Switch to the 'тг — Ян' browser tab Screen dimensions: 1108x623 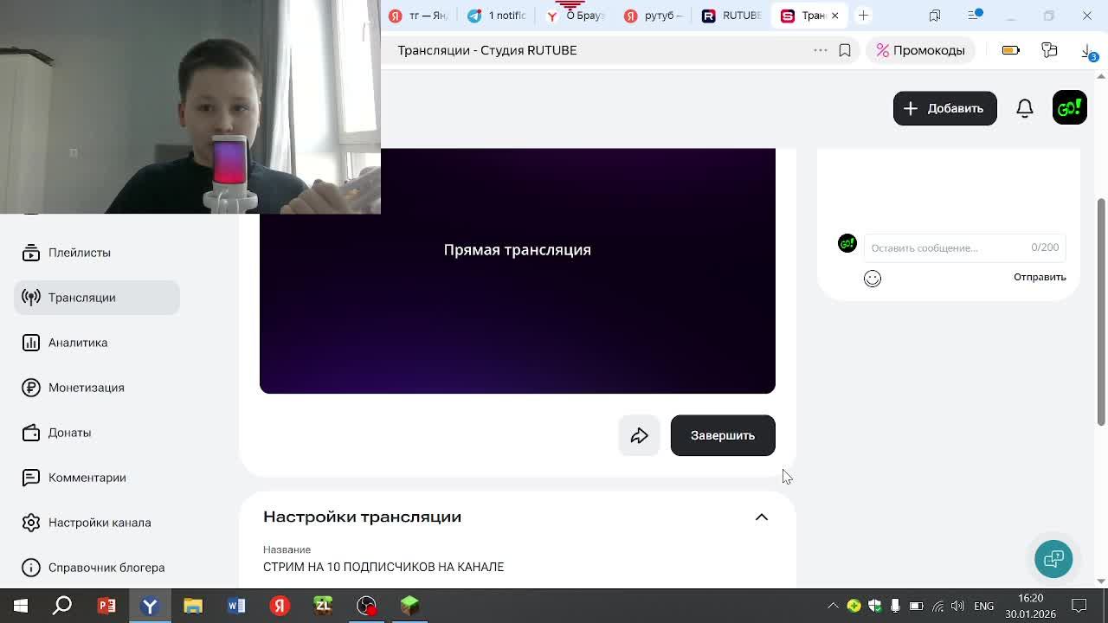pos(417,16)
